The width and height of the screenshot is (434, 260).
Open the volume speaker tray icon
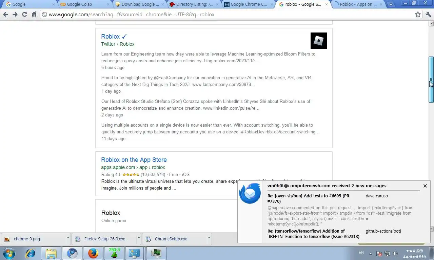tap(395, 254)
